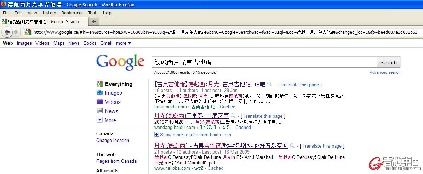Click Change location link

tap(113, 141)
